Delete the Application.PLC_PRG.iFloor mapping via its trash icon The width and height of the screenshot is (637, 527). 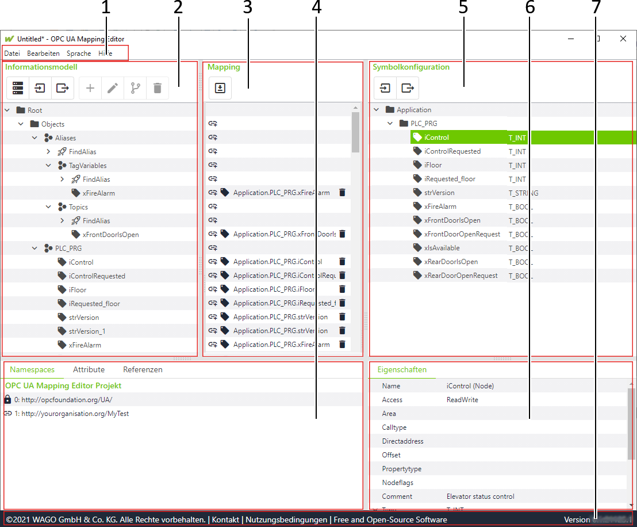tap(343, 289)
